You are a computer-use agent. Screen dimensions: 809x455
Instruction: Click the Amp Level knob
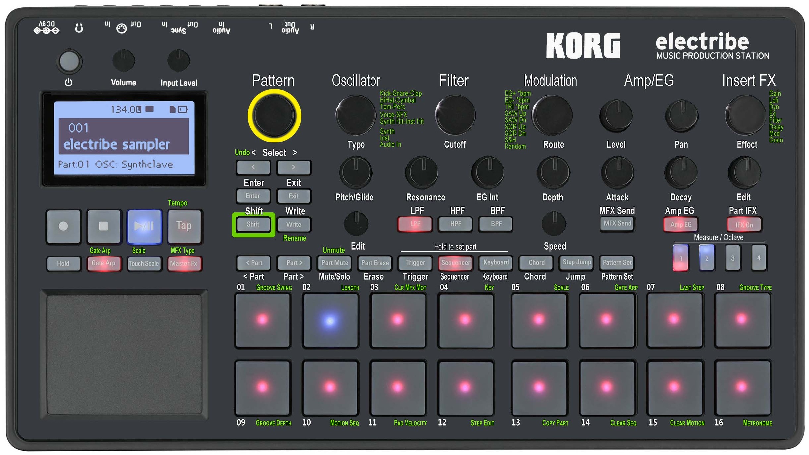[616, 116]
